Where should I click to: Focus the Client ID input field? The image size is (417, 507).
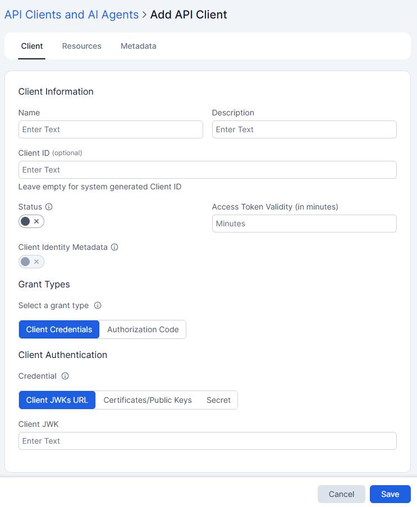[207, 170]
